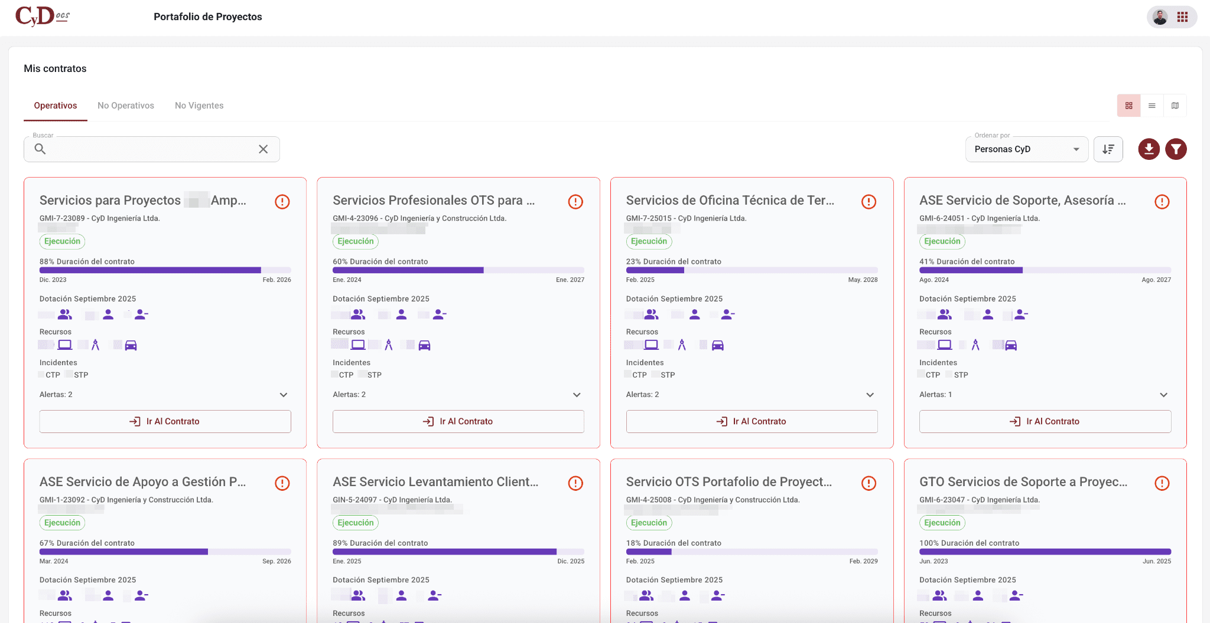Click the user profile avatar
The image size is (1210, 623).
tap(1160, 17)
